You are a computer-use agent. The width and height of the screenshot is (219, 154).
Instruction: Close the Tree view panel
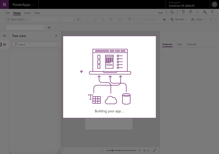click(56, 36)
